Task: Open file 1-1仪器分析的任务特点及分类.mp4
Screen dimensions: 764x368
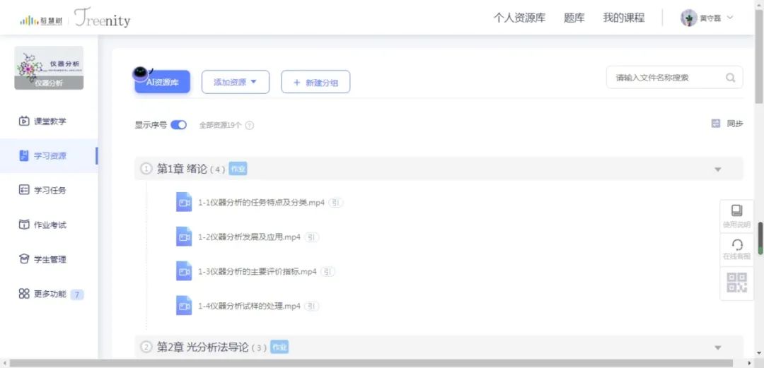Action: (x=261, y=203)
